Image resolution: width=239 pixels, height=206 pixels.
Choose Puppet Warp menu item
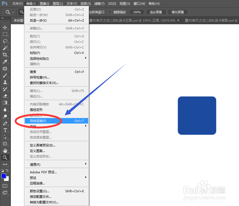[57, 110]
